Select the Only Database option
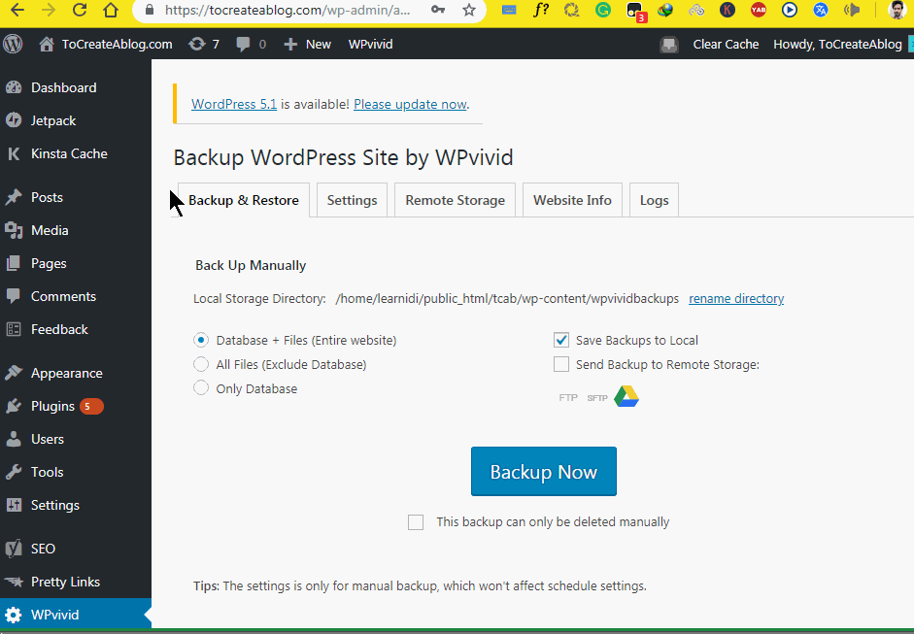Image resolution: width=914 pixels, height=634 pixels. click(x=201, y=388)
